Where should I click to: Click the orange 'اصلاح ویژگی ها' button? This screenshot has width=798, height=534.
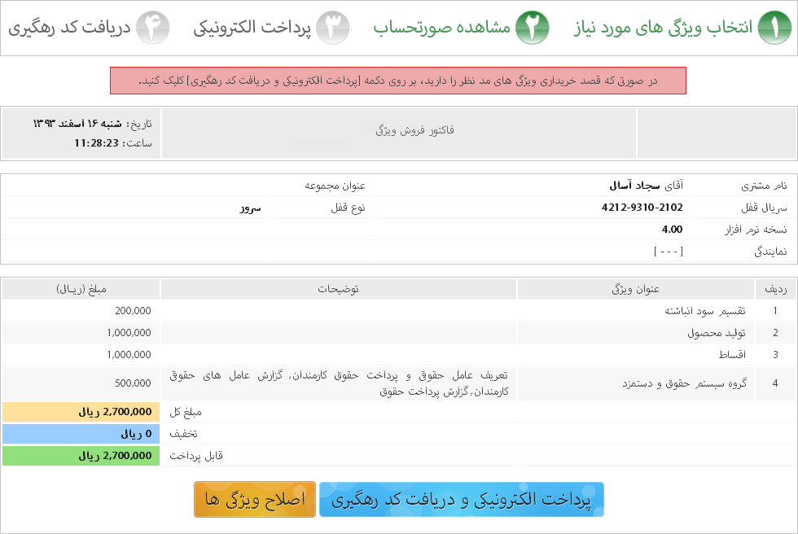coord(255,500)
